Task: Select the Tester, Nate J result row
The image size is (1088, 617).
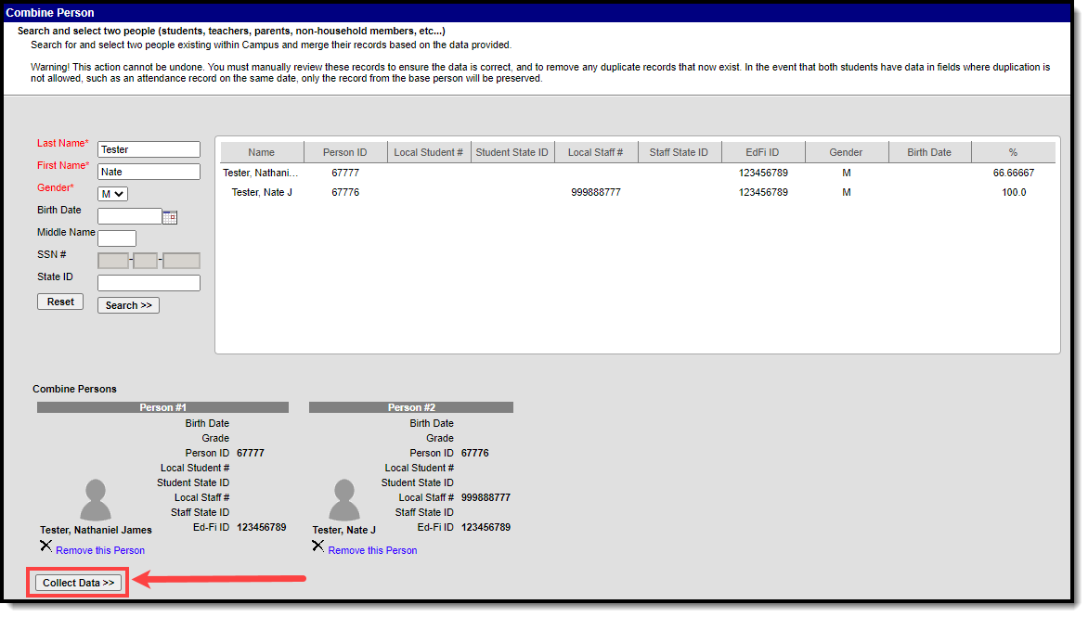Action: (638, 193)
